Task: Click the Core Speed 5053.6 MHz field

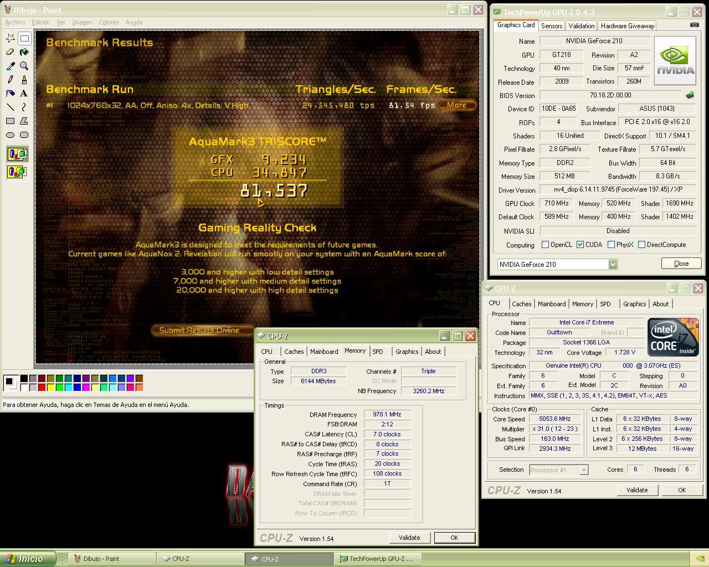Action: [556, 419]
